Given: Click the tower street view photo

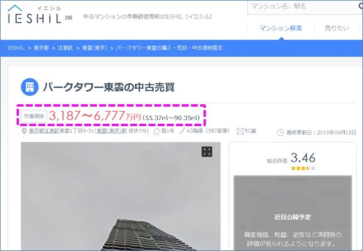Looking at the screenshot, I should click(120, 196).
